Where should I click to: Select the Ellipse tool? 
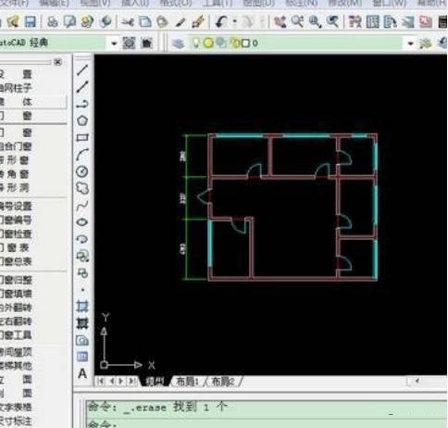pos(82,222)
